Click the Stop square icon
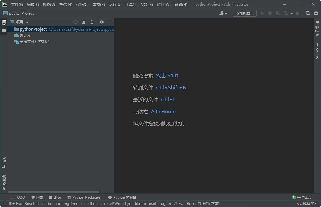Screen dimensions: 321x207 [x=298, y=13]
